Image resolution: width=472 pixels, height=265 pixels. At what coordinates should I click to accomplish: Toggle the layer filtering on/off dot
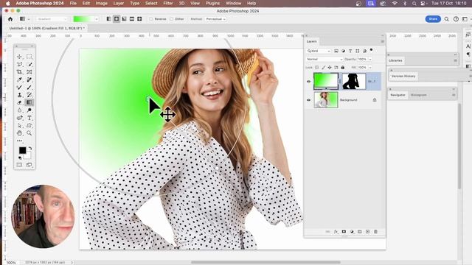pos(372,50)
